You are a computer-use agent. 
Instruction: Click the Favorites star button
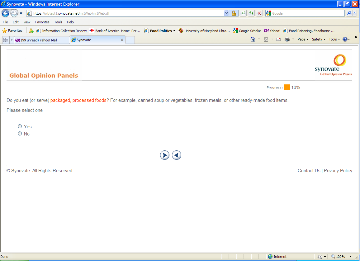pos(12,31)
